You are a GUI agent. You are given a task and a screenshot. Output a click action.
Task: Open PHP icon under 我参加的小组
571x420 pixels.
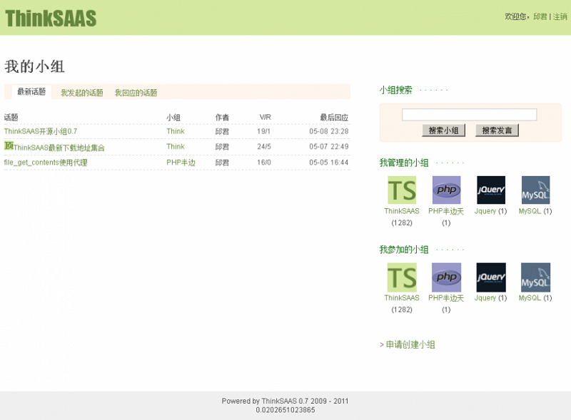click(x=446, y=277)
